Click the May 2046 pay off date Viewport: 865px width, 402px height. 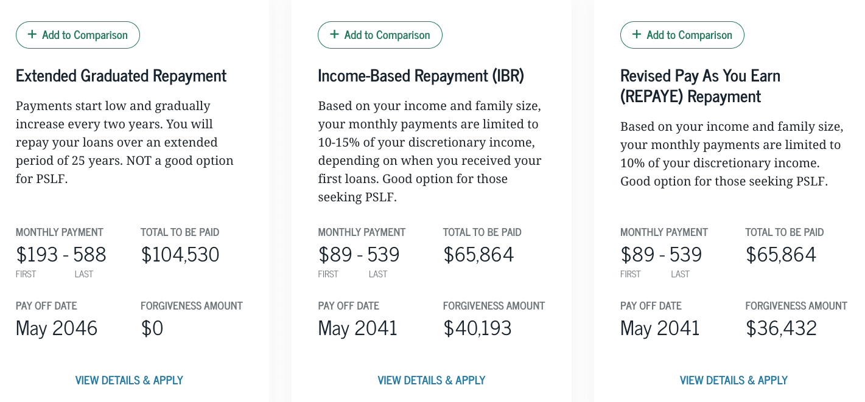56,328
